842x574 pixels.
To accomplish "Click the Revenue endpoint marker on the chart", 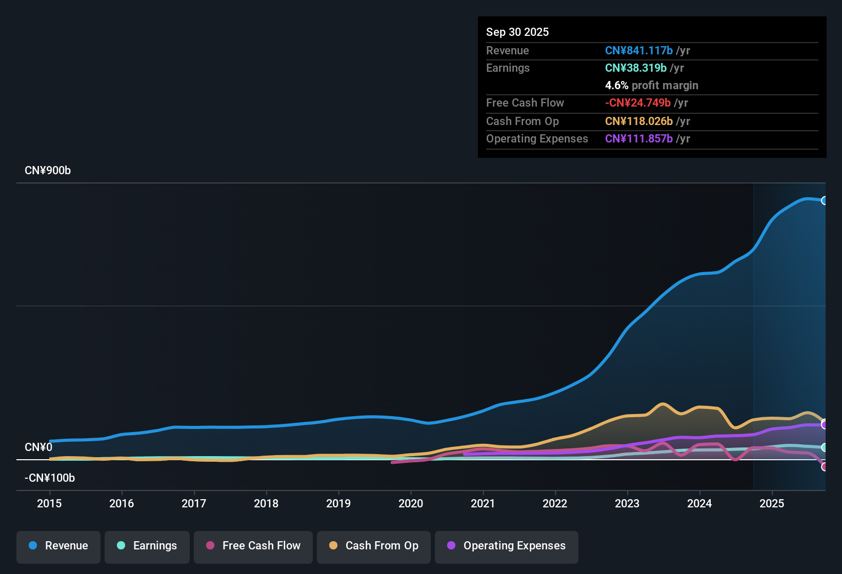I will (x=825, y=200).
